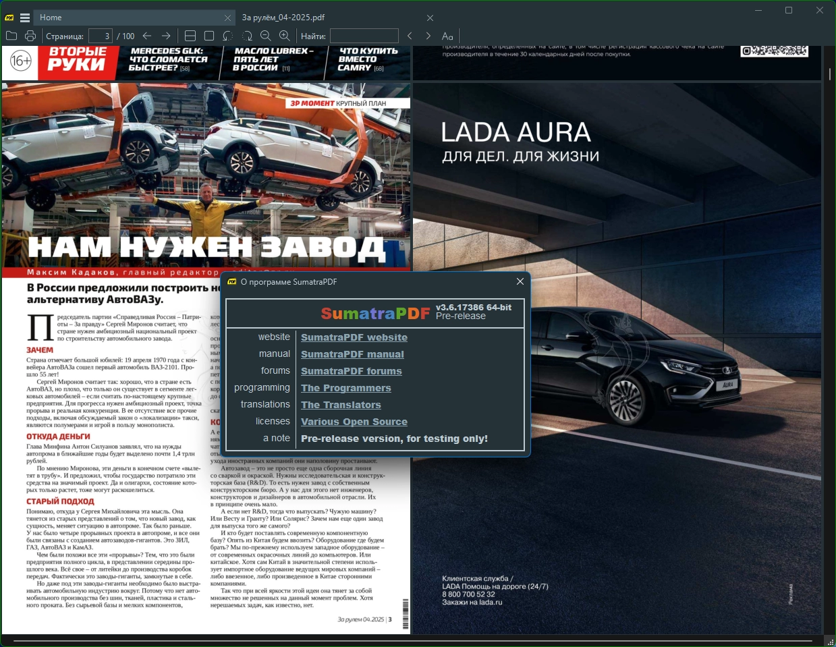Rotate the page left
836x647 pixels.
click(x=228, y=36)
